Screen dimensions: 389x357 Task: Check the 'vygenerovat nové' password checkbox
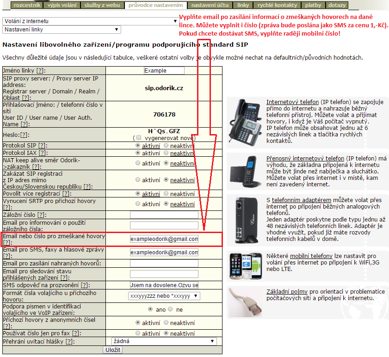tap(137, 138)
